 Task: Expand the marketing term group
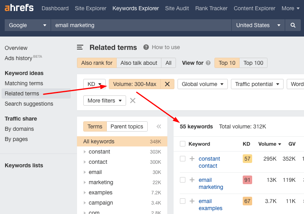[x=85, y=183]
